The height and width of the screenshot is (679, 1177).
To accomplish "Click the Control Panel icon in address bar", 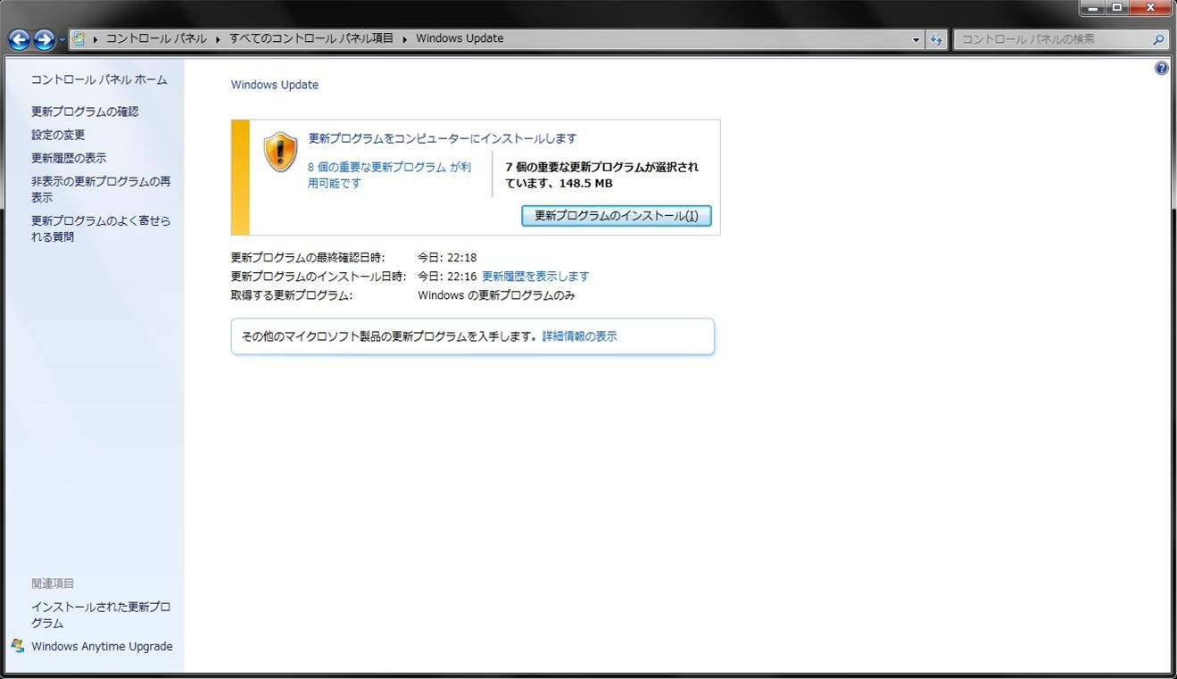I will coord(79,38).
